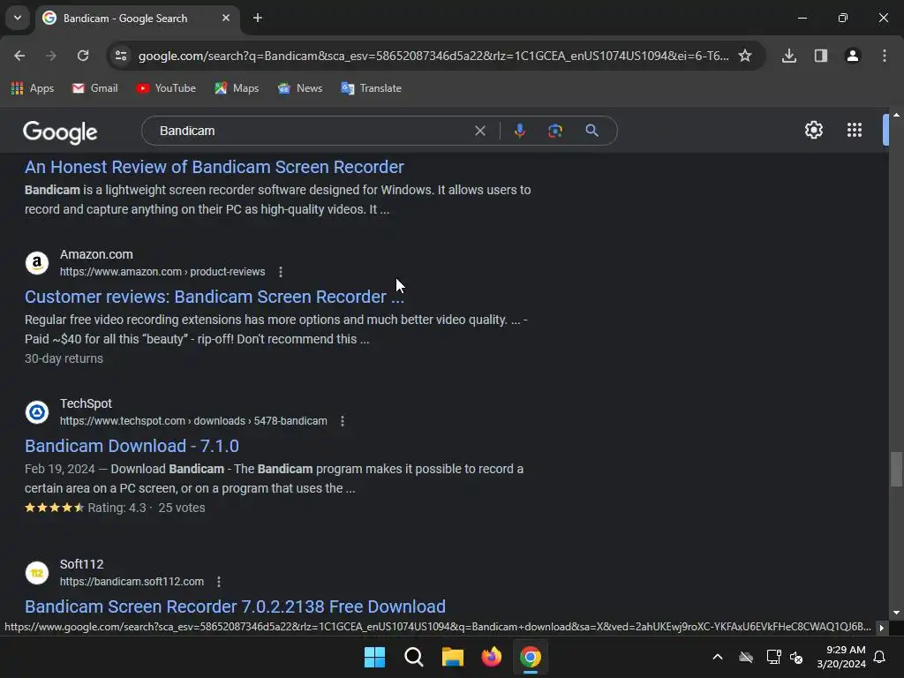Open Google quick settings gear
This screenshot has height=678, width=904.
[x=813, y=131]
